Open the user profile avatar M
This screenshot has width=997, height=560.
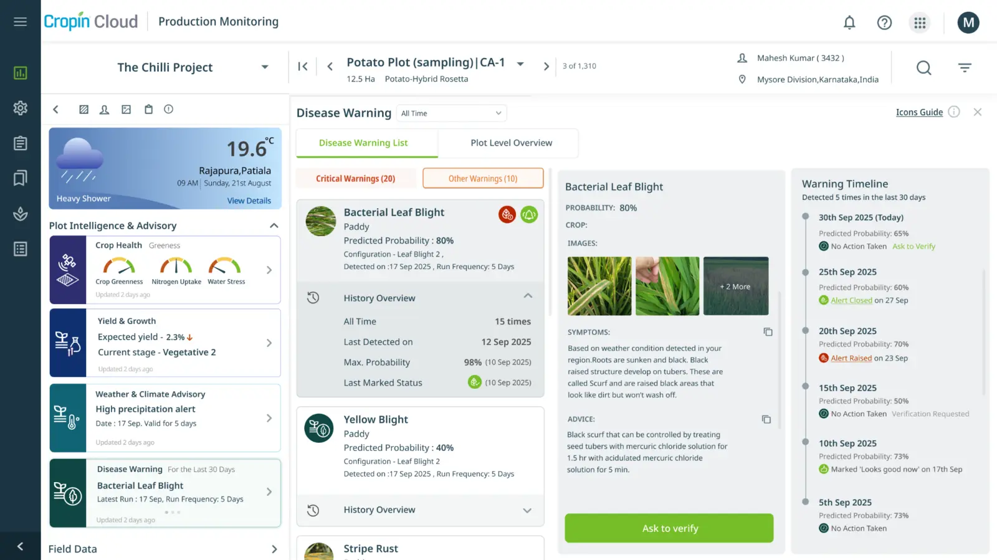[x=968, y=22]
